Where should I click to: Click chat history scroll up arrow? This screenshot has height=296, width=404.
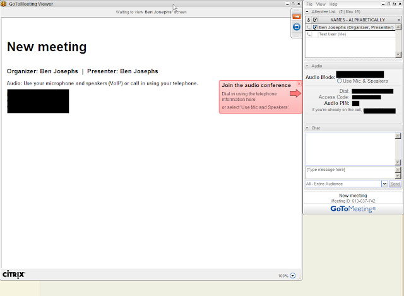[398, 136]
